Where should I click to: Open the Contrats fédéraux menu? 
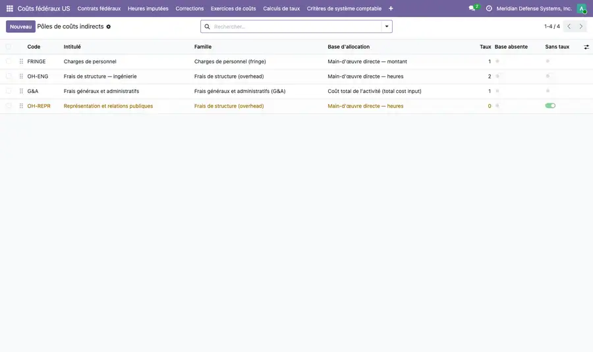99,9
